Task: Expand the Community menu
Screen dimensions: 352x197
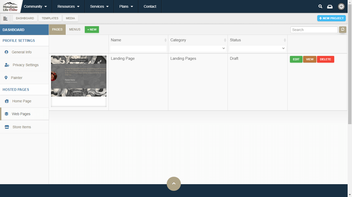Action: (35, 6)
